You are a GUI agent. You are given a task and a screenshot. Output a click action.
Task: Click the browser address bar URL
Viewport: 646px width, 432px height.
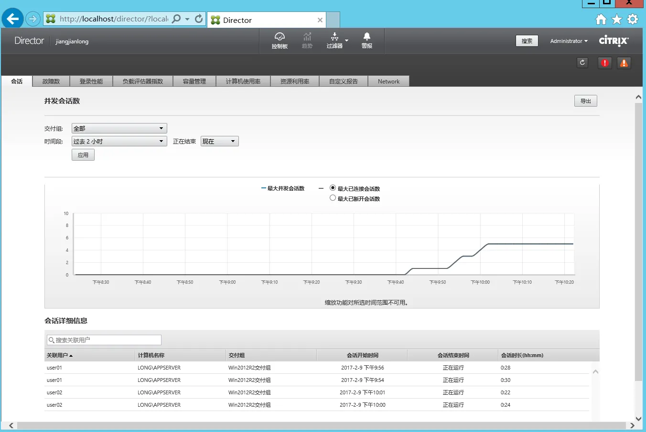[x=114, y=19]
